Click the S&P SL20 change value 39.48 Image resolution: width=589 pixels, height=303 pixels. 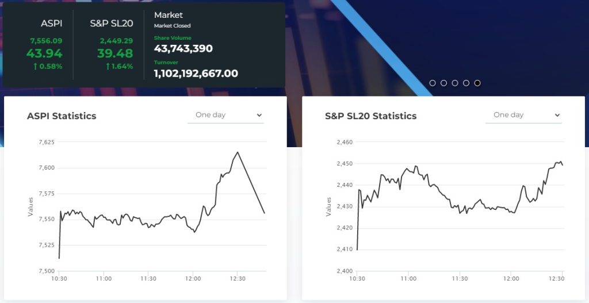(115, 53)
